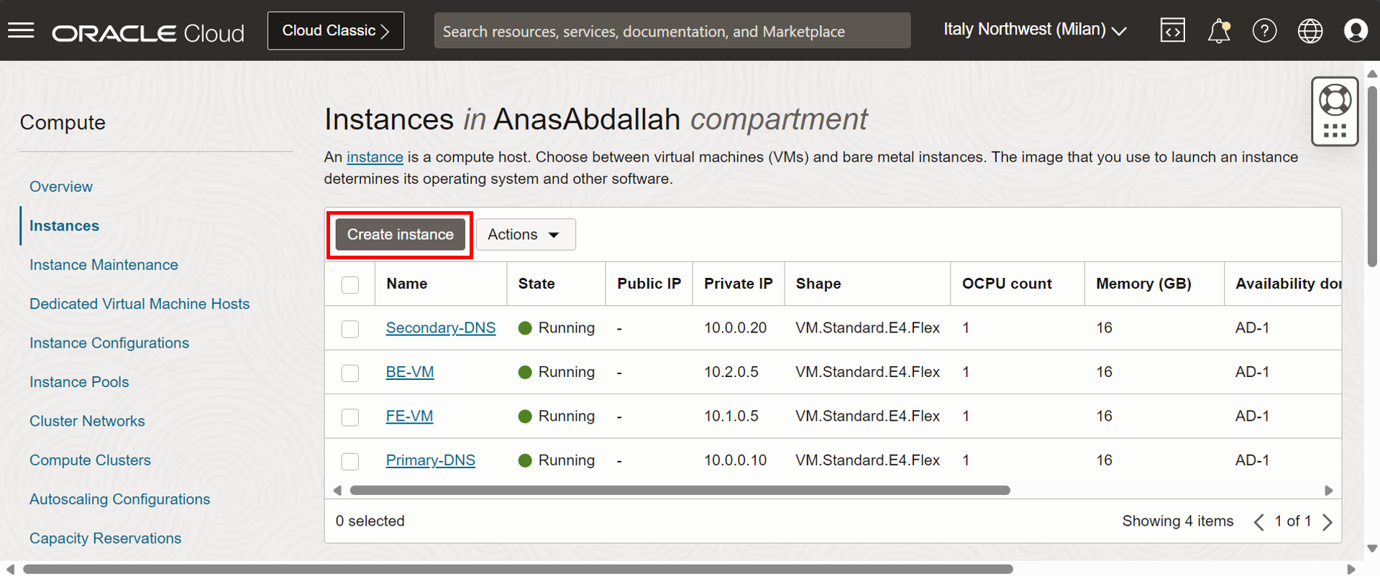
Task: Open the help question mark menu
Action: [1264, 31]
